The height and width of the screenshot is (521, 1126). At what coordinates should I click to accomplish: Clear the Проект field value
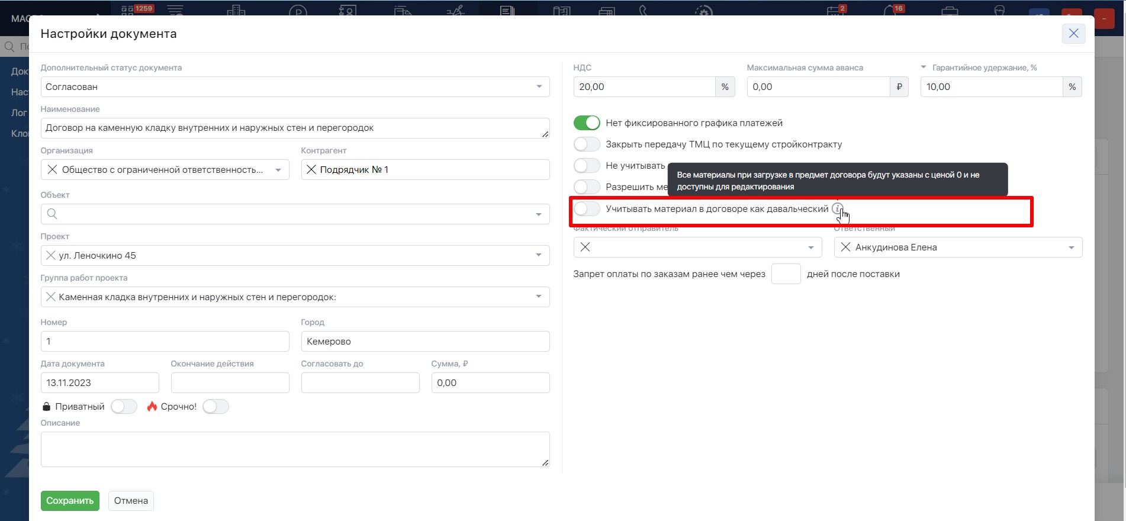[x=51, y=256]
